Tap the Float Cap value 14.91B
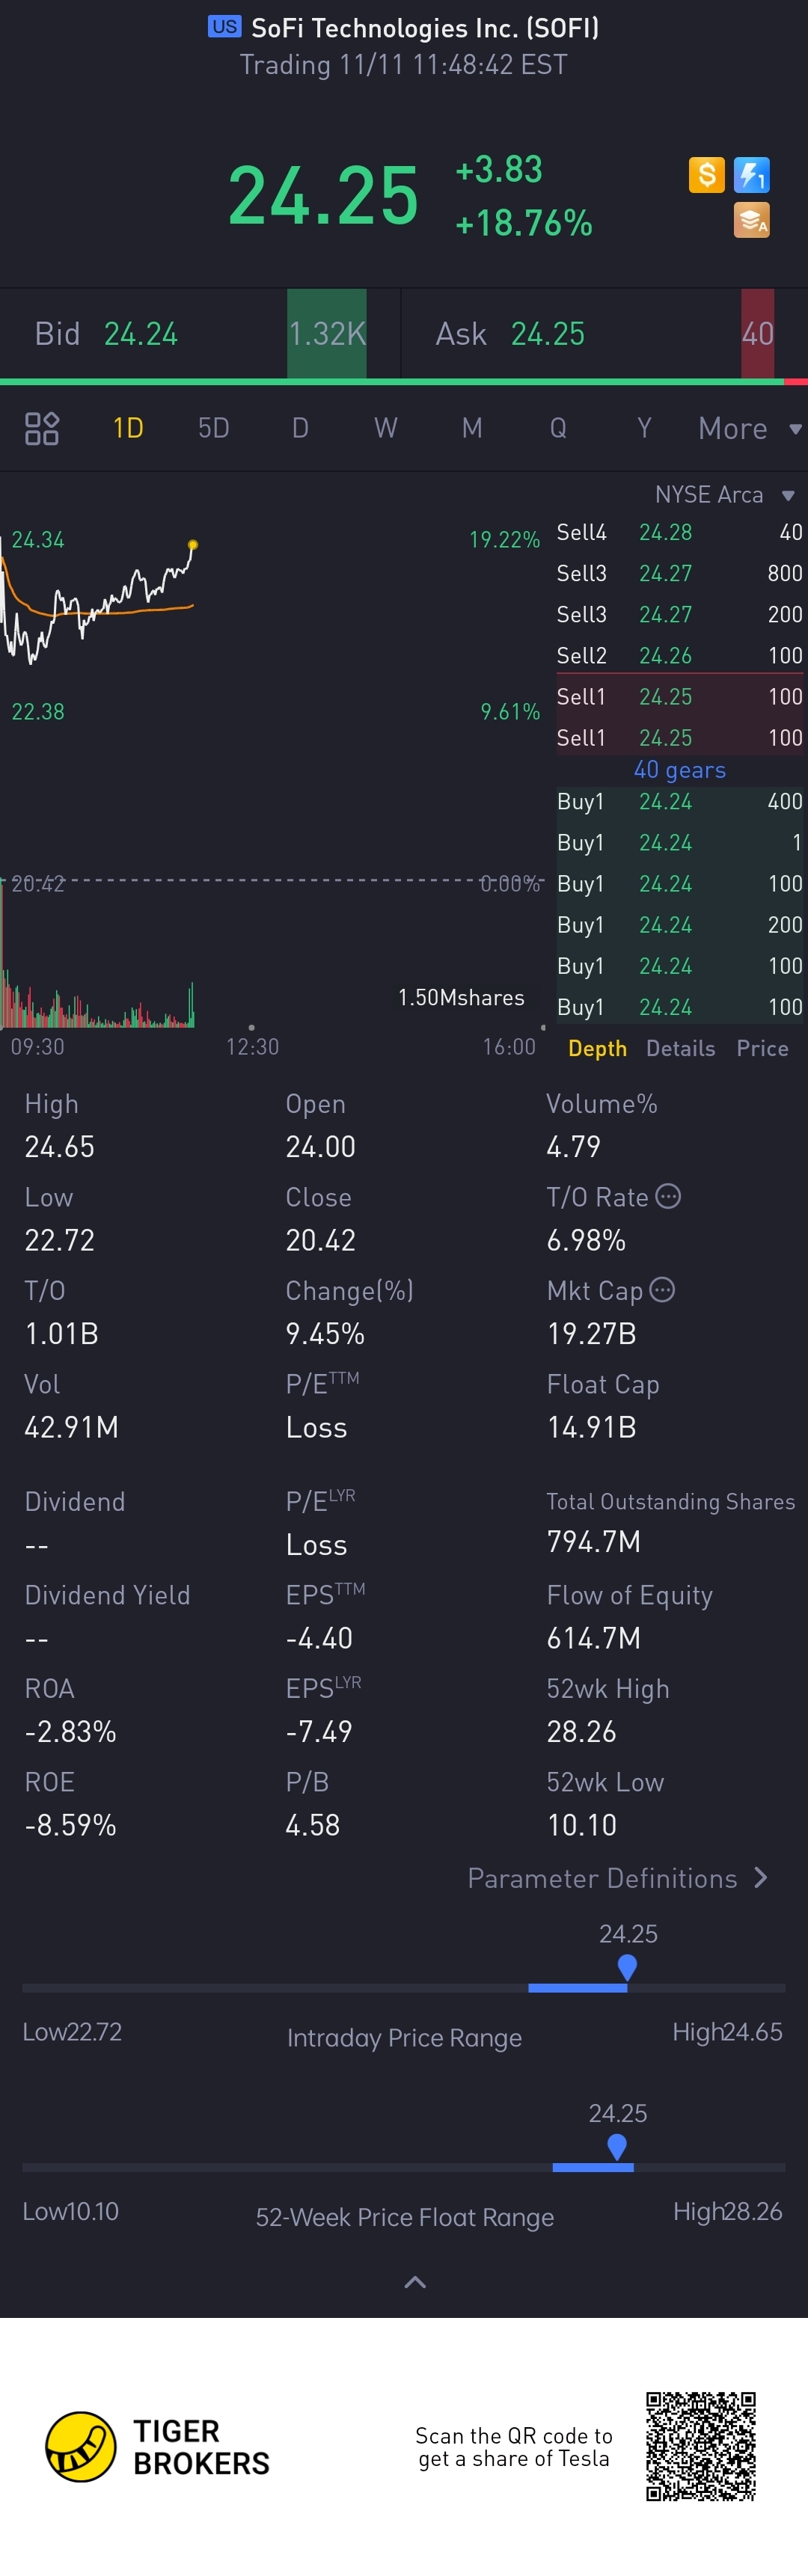808x2576 pixels. (x=591, y=1427)
